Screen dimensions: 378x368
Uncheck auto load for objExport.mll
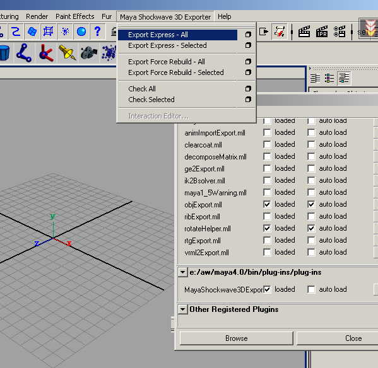point(311,204)
